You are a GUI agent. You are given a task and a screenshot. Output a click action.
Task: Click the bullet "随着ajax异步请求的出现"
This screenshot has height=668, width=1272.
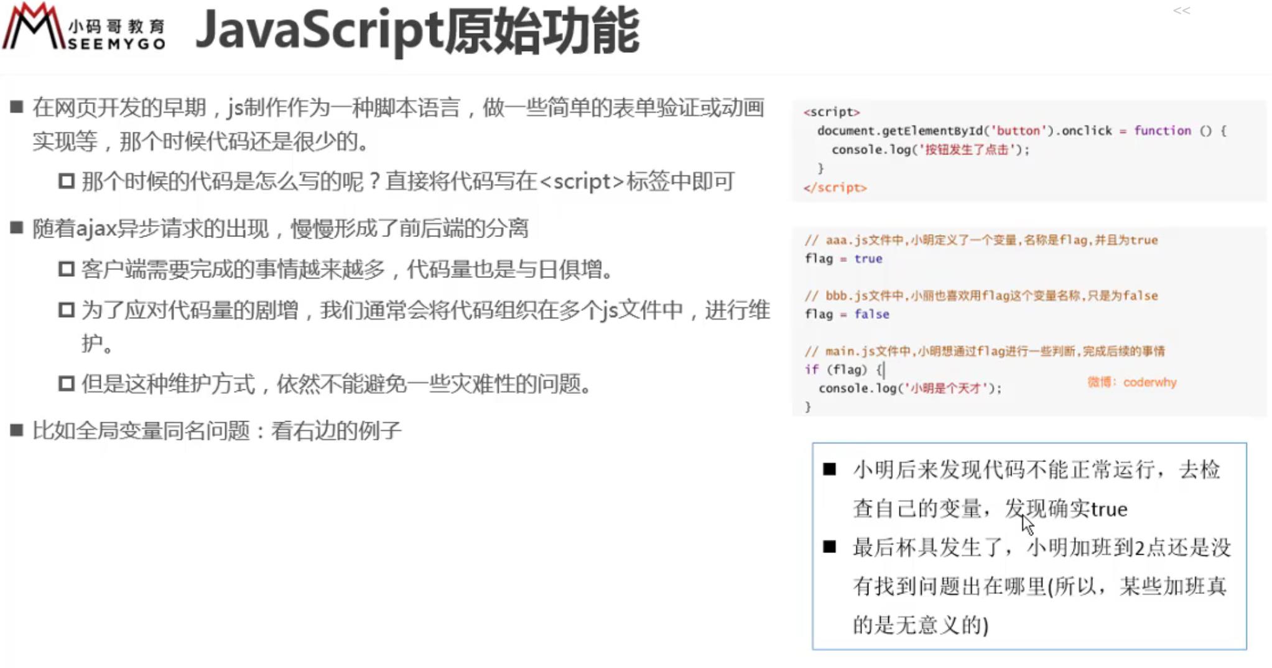[281, 228]
